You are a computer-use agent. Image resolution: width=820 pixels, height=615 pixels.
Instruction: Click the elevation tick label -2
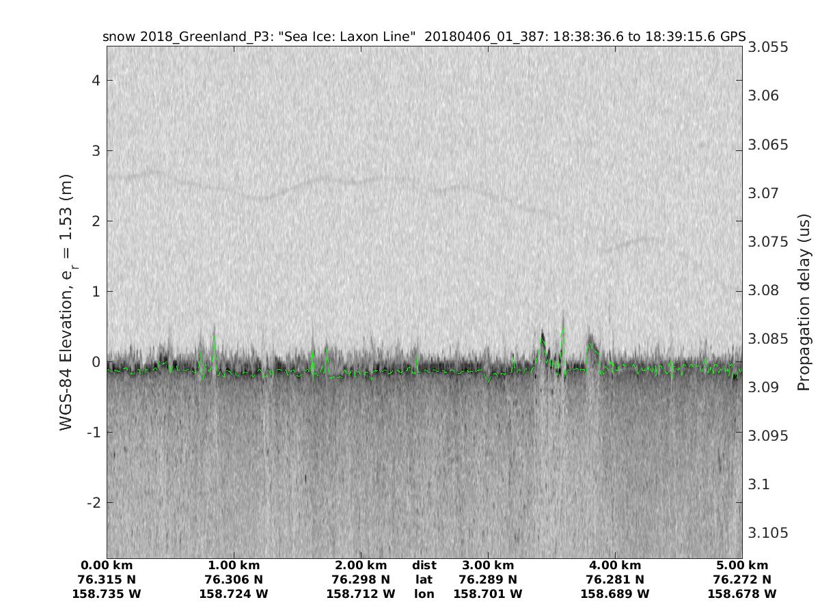93,503
